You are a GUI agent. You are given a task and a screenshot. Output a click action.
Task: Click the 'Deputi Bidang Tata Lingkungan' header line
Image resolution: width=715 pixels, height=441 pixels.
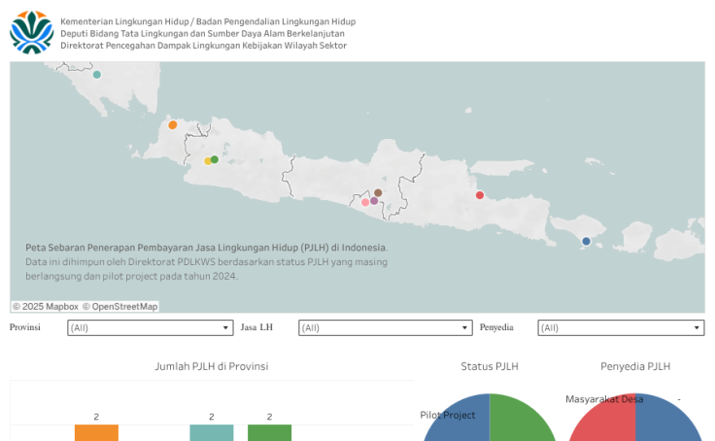point(202,33)
